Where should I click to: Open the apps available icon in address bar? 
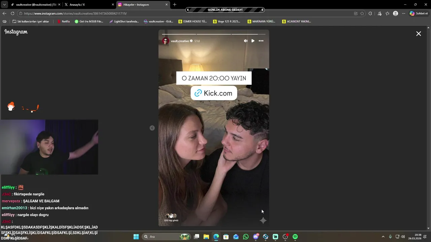(356, 13)
